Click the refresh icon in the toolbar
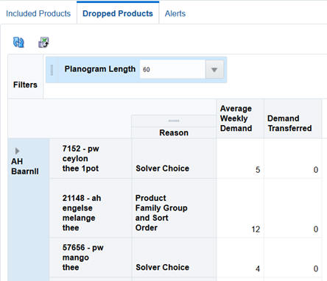 (x=18, y=42)
